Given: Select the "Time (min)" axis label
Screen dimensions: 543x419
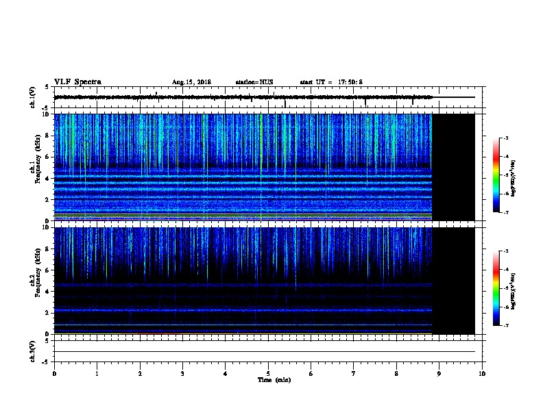Looking at the screenshot, I should pos(274,380).
